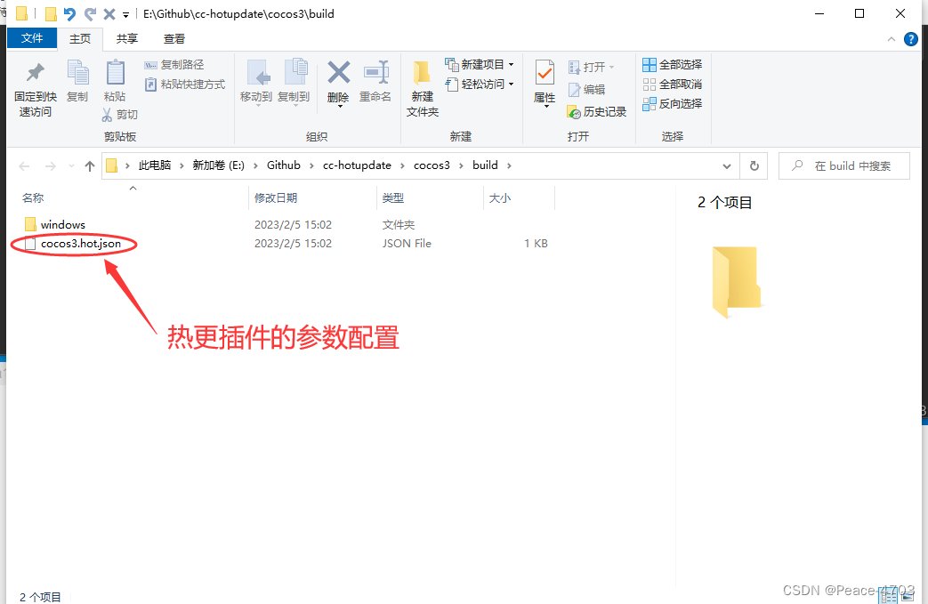
Task: Switch to the 查看 (View) tab
Action: pos(174,38)
